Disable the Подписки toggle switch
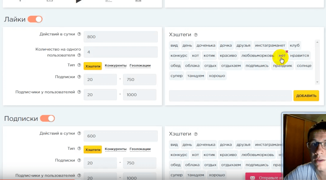326x180 pixels. click(x=47, y=119)
